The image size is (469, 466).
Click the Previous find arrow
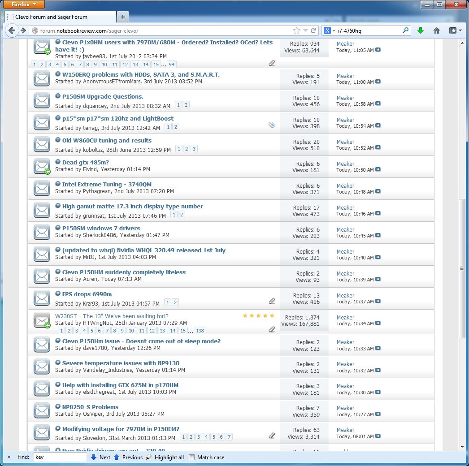point(128,457)
